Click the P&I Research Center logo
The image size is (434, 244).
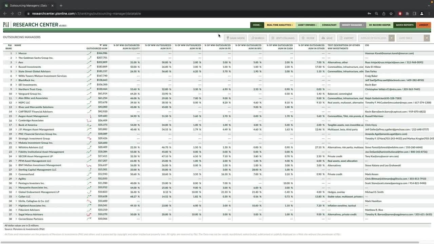pos(35,25)
